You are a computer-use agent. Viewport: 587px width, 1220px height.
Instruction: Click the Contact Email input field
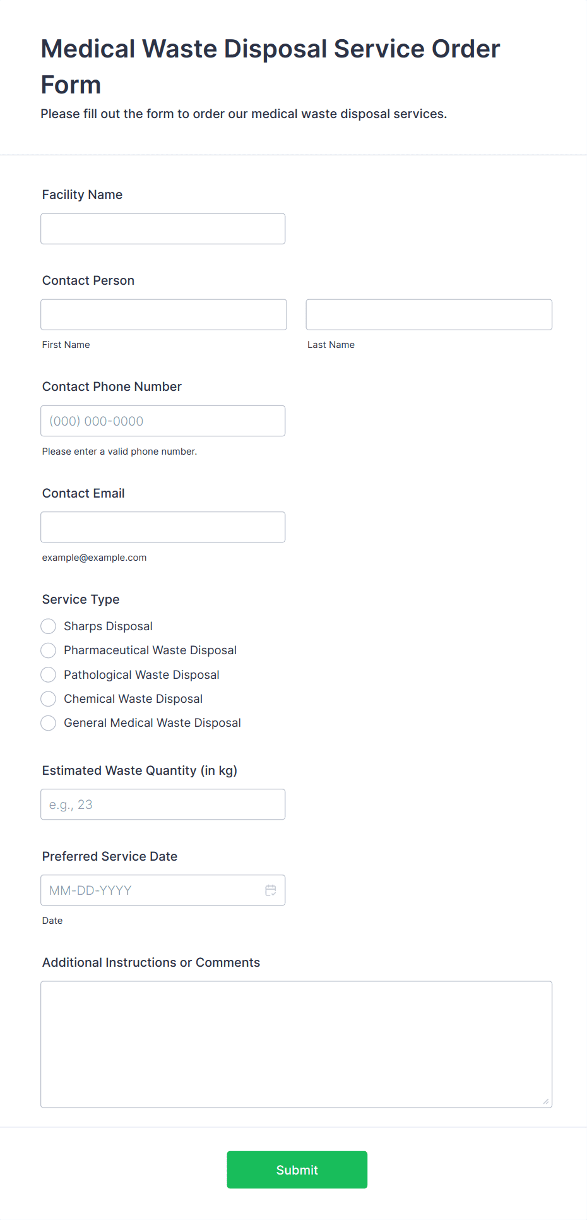163,527
